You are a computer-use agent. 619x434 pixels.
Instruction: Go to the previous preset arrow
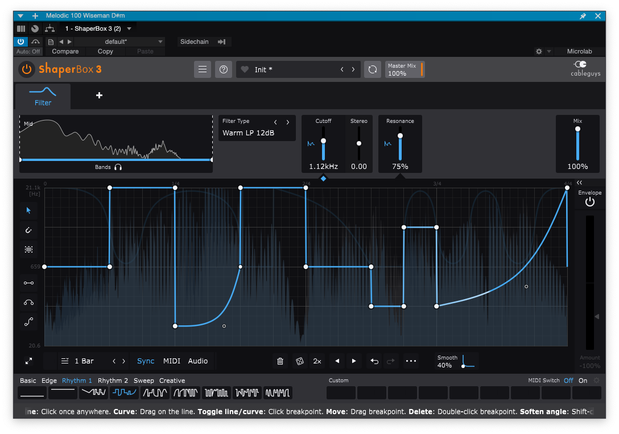[342, 69]
